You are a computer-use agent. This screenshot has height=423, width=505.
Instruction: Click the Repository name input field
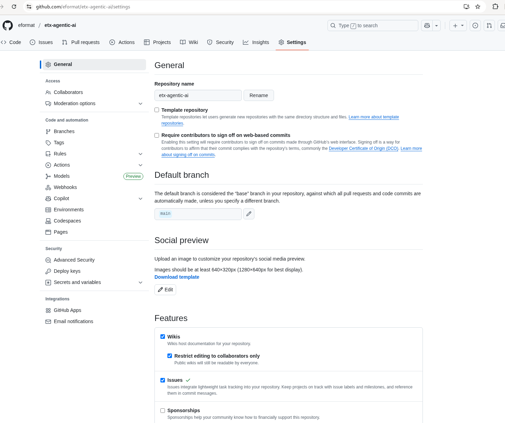click(198, 95)
